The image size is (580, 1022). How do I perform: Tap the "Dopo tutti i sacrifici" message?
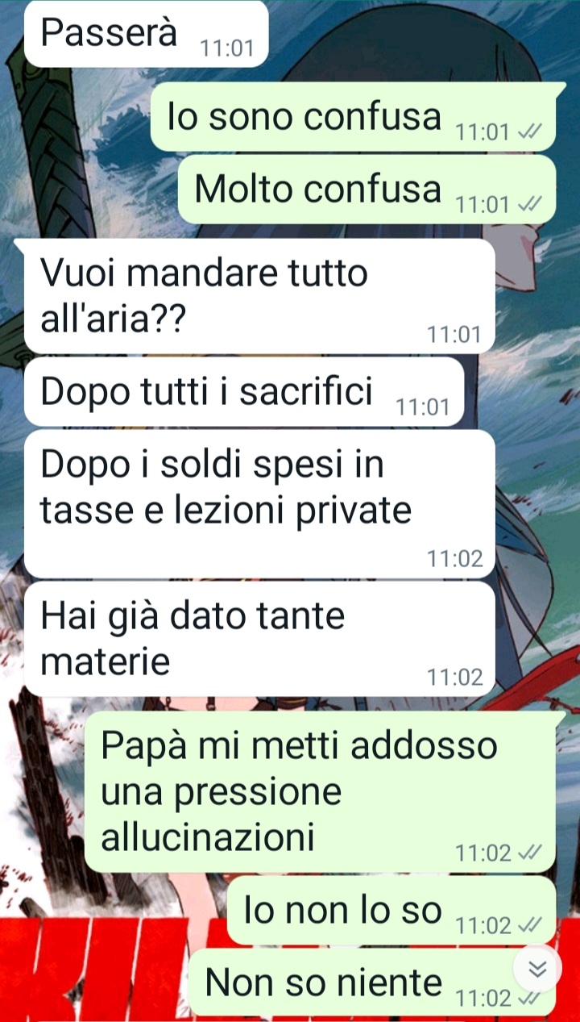point(244,392)
